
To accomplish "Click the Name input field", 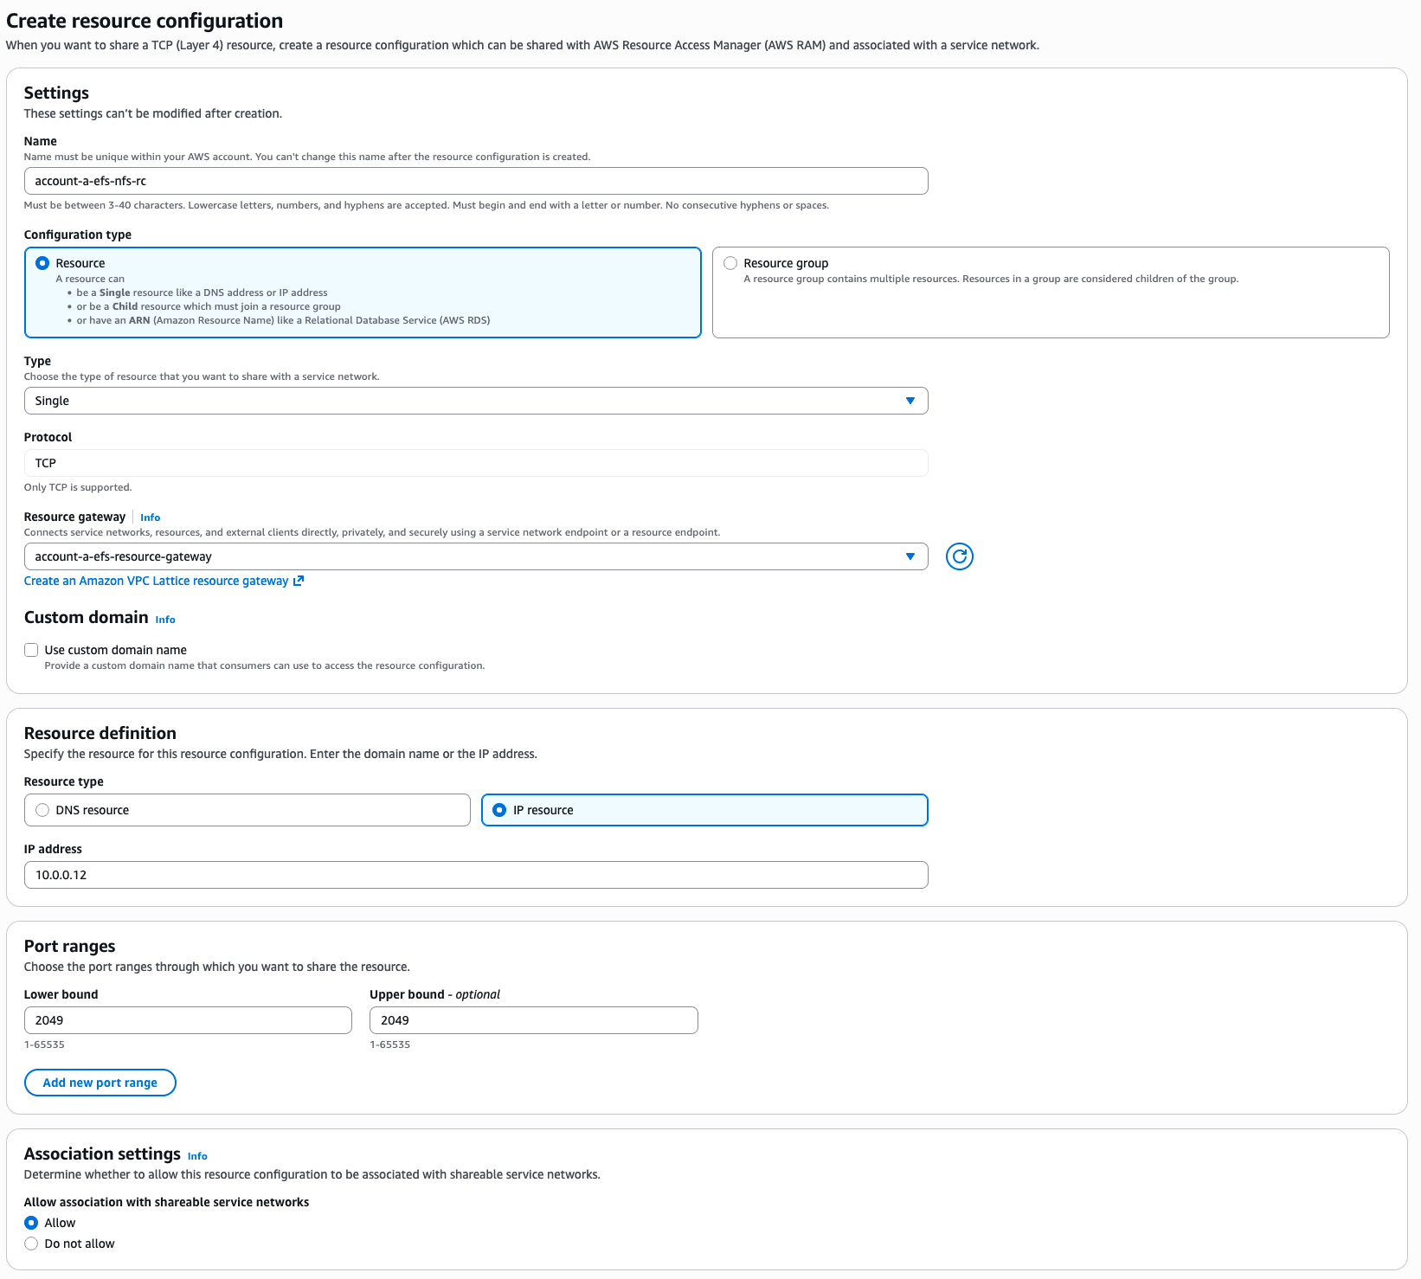I will point(475,181).
